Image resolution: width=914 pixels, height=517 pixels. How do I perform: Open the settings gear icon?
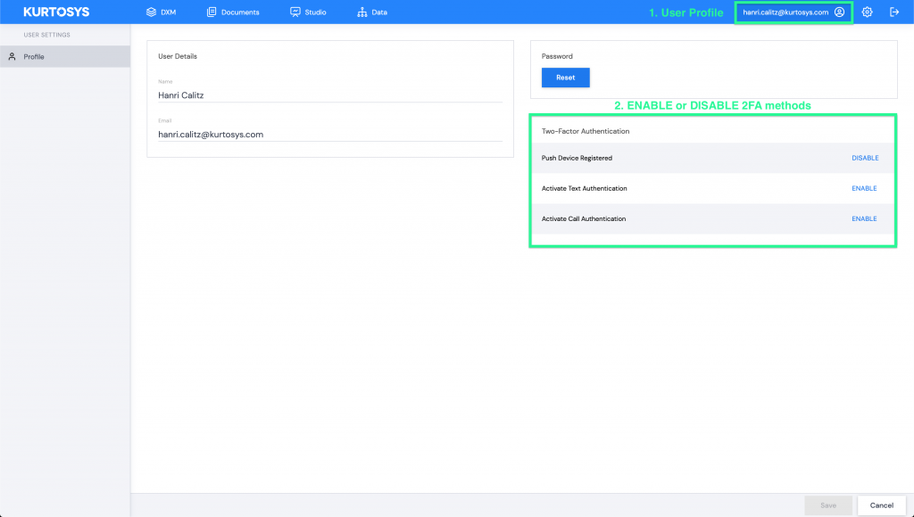click(867, 12)
